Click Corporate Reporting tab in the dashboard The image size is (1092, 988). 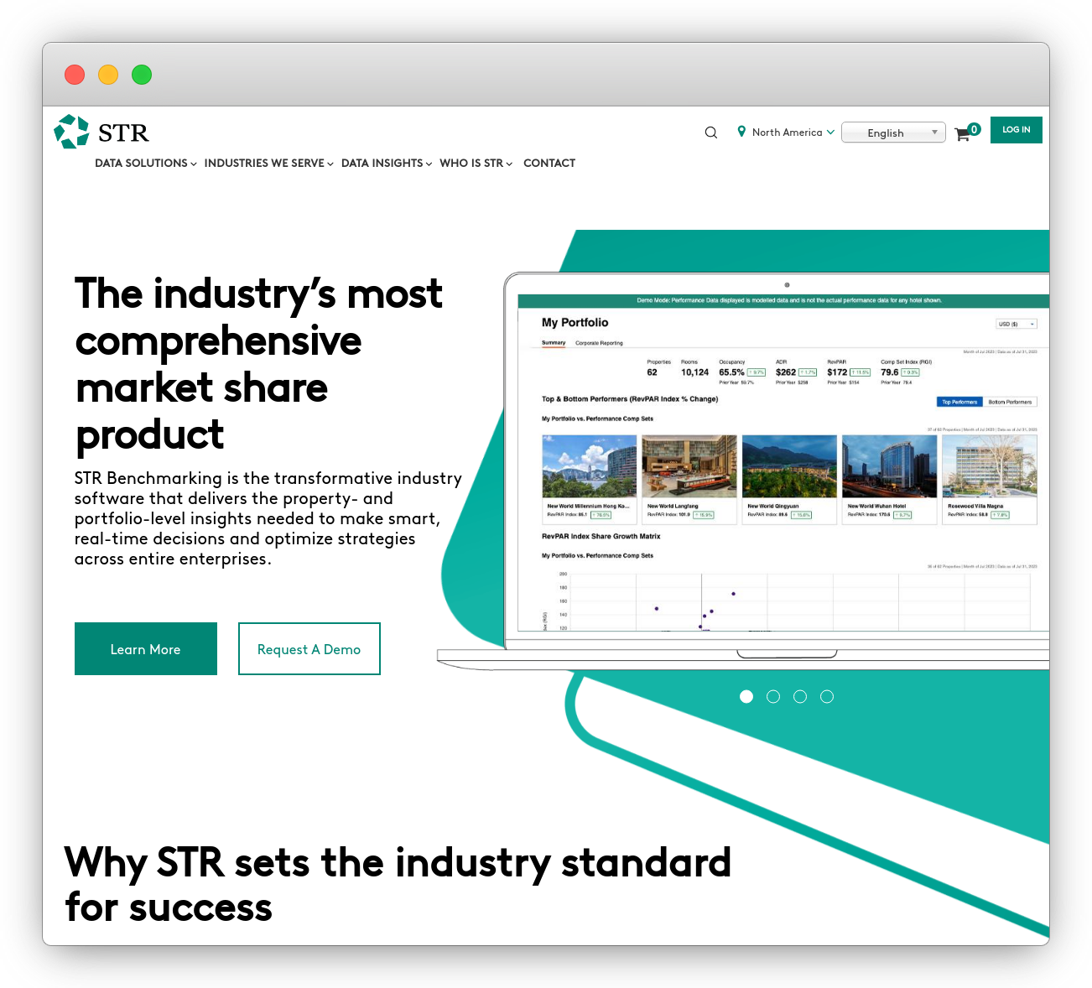pyautogui.click(x=599, y=343)
